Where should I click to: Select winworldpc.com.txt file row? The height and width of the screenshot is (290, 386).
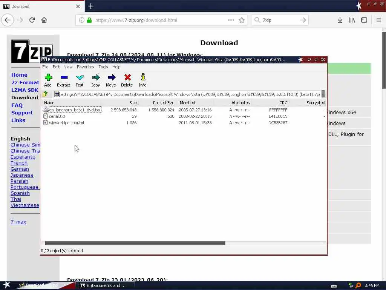184,123
